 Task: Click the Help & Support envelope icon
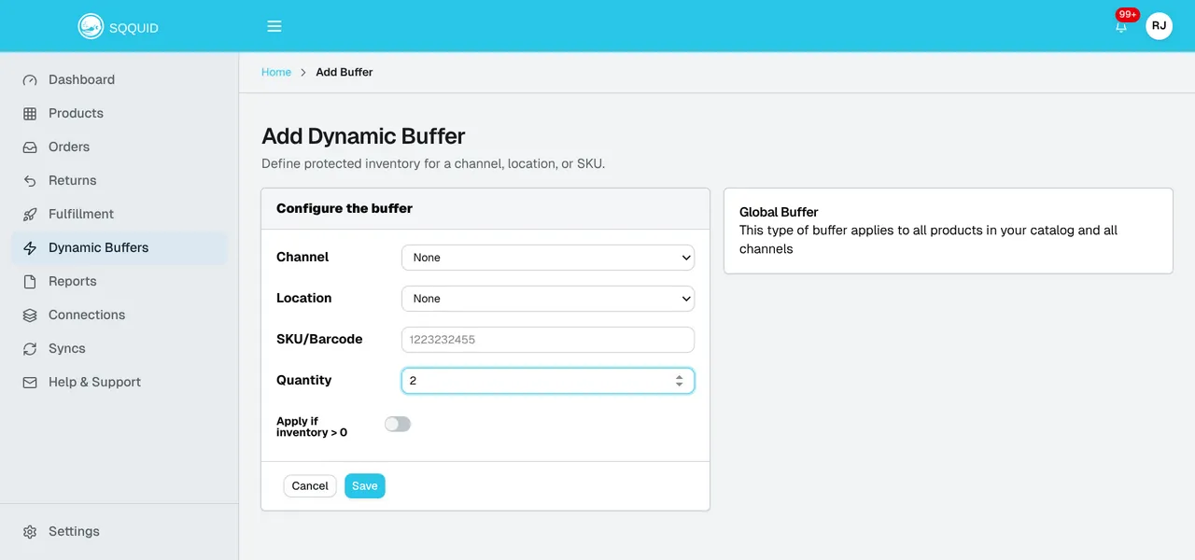pos(30,383)
